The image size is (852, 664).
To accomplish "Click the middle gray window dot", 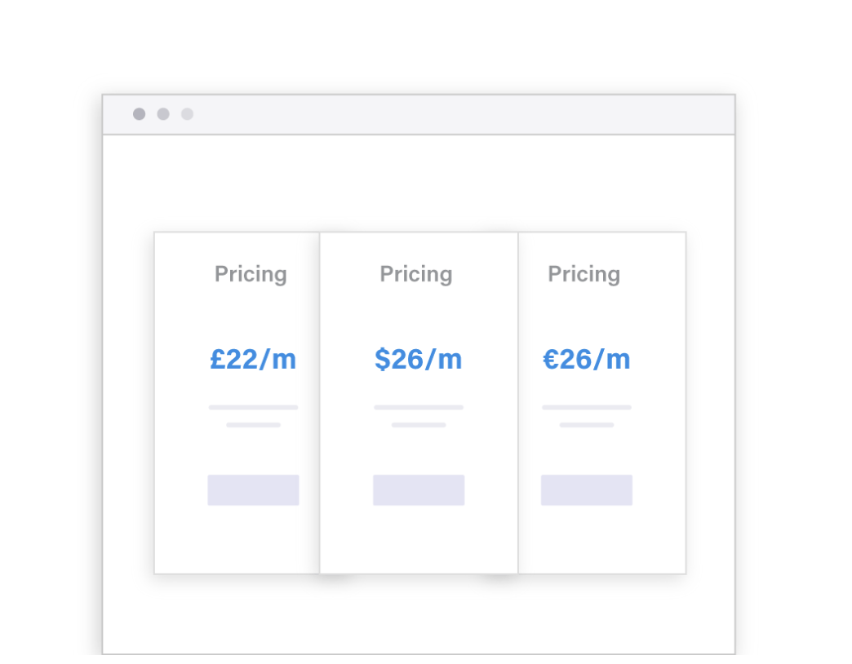I will [x=163, y=114].
